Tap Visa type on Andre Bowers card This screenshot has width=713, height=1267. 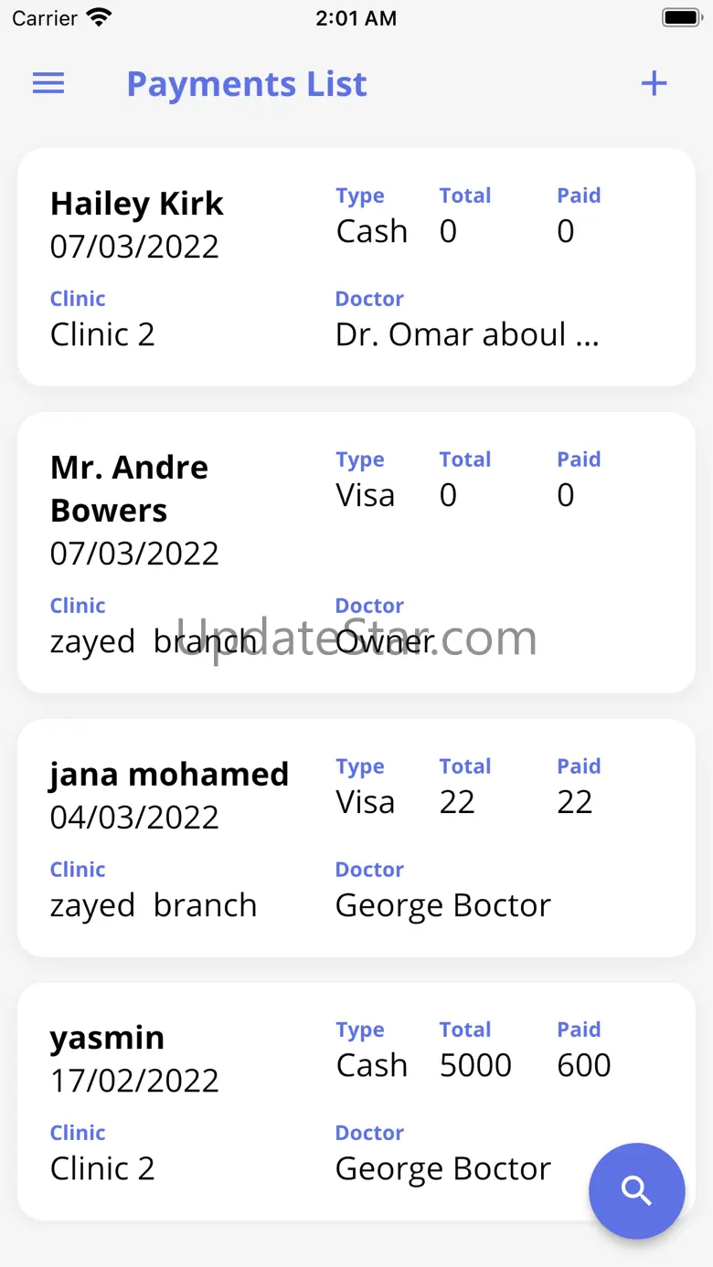point(365,496)
